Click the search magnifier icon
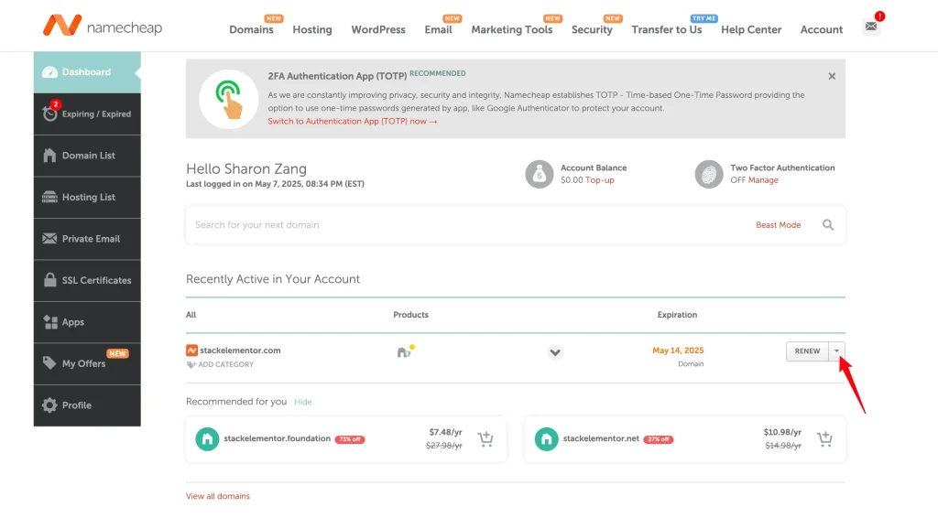The height and width of the screenshot is (518, 938). 828,224
